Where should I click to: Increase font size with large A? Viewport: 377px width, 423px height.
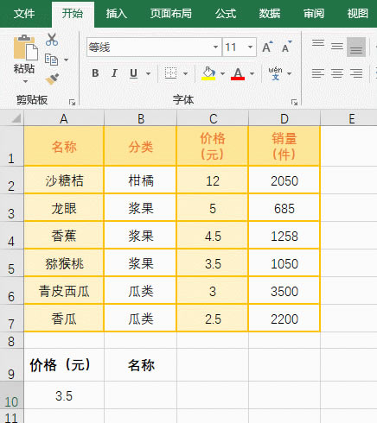(268, 47)
